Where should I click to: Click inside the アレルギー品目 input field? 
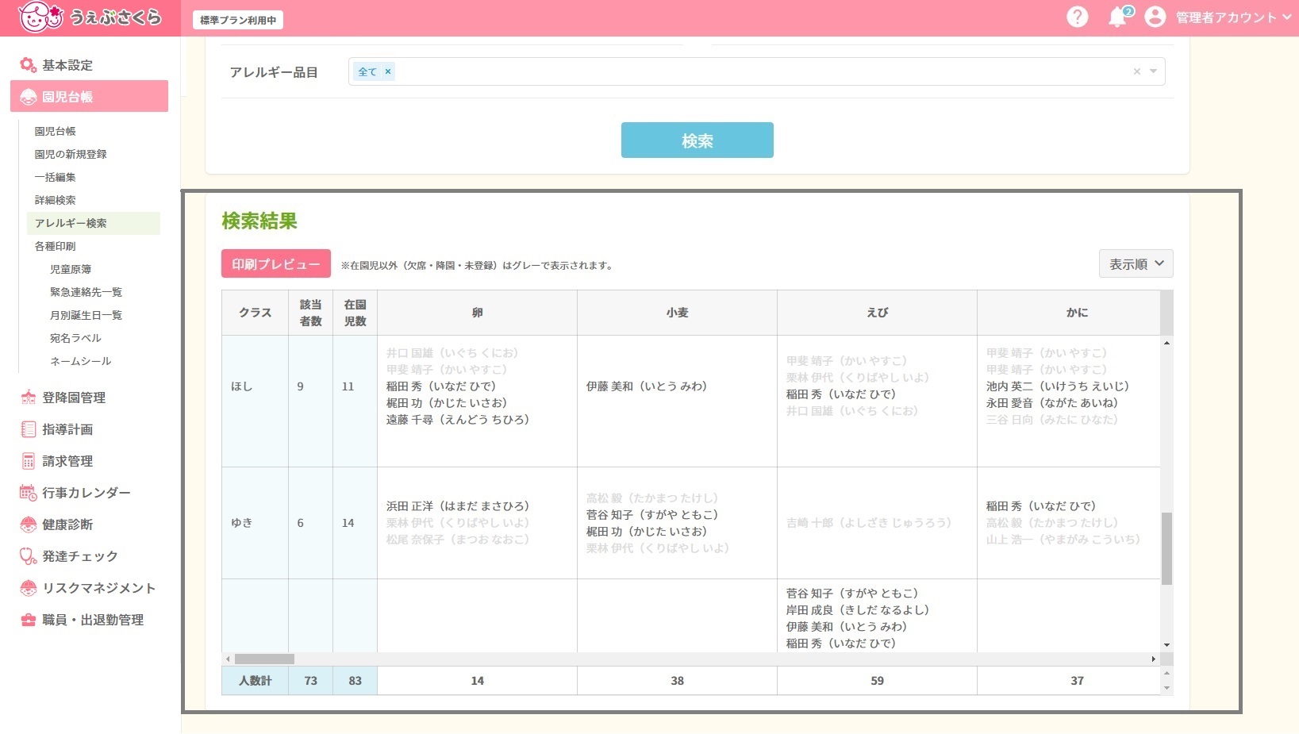756,71
